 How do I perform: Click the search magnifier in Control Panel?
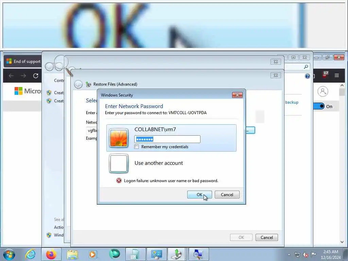[x=306, y=67]
